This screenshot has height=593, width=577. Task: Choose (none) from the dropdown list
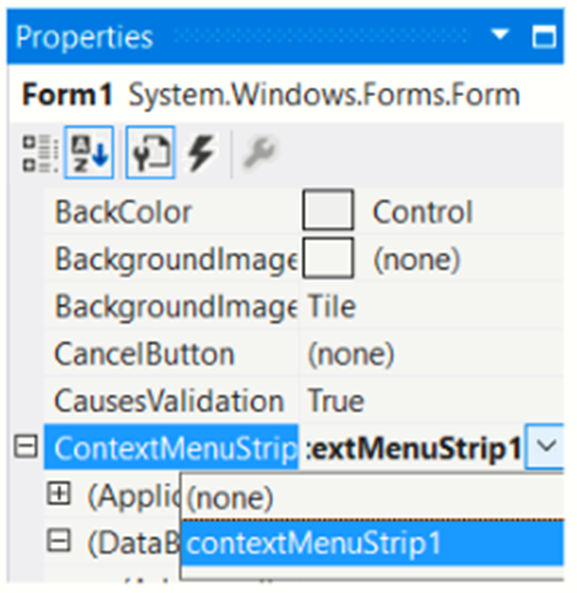(230, 497)
